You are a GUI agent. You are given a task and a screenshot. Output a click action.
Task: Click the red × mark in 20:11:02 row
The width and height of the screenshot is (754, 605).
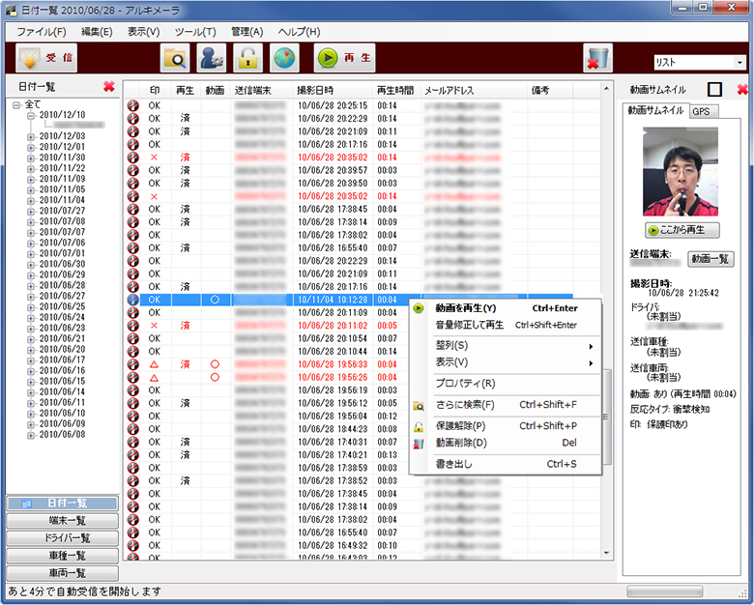pyautogui.click(x=154, y=326)
